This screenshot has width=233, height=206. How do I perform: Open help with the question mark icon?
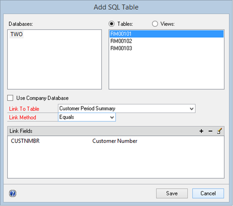click(x=13, y=193)
